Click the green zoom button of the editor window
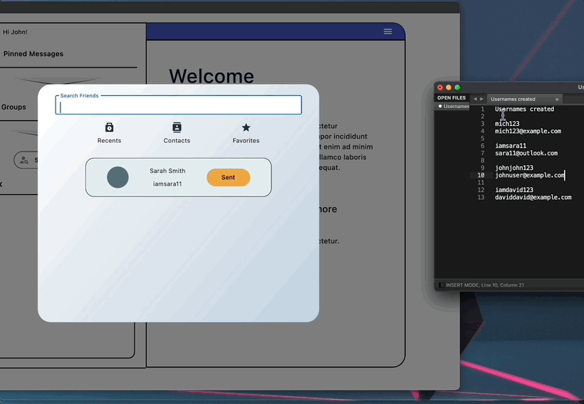Image resolution: width=584 pixels, height=404 pixels. [457, 87]
